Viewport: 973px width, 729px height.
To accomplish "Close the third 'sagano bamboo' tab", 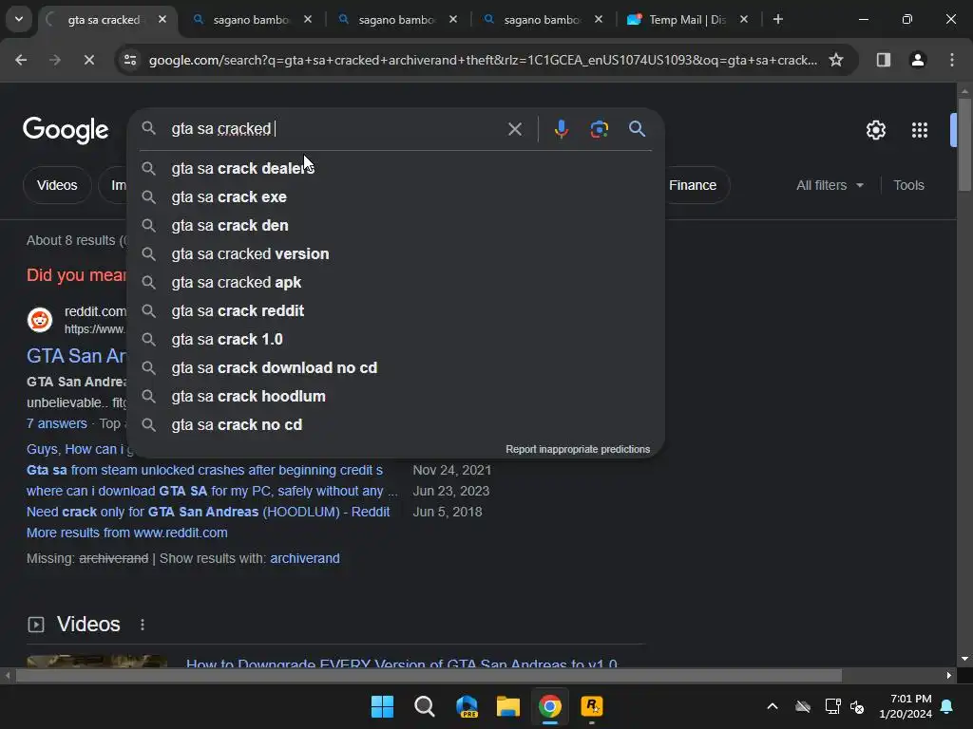I will tap(599, 19).
